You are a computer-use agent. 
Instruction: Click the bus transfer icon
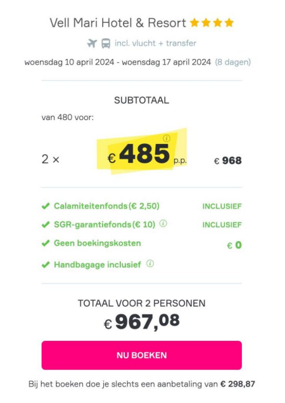click(x=106, y=43)
